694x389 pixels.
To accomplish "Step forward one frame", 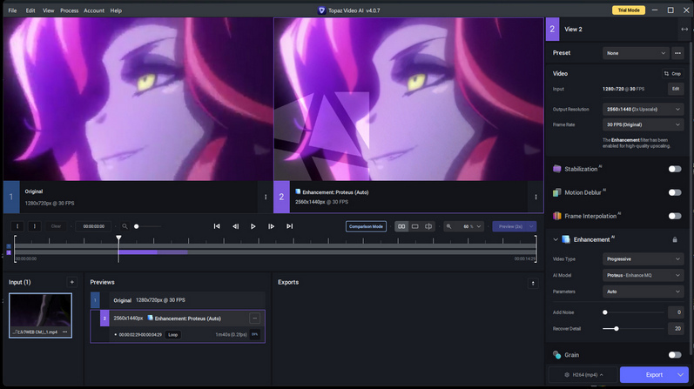I will [271, 226].
